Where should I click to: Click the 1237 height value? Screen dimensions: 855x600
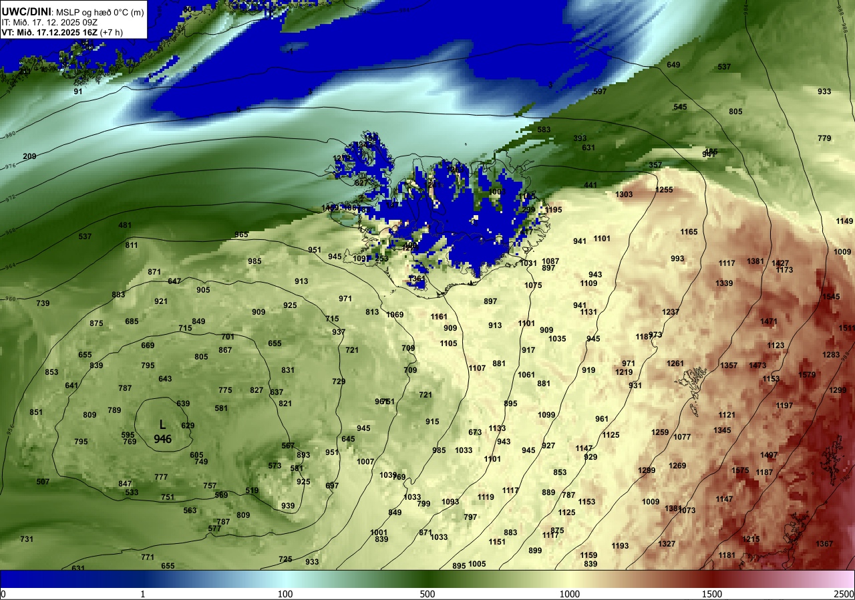671,312
